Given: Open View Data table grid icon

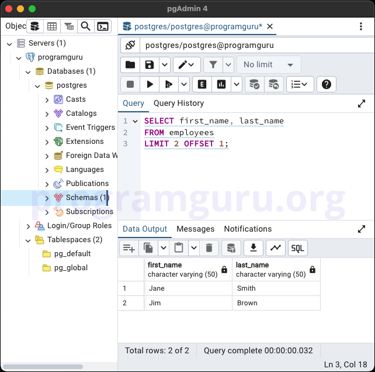Looking at the screenshot, I should coord(52,26).
